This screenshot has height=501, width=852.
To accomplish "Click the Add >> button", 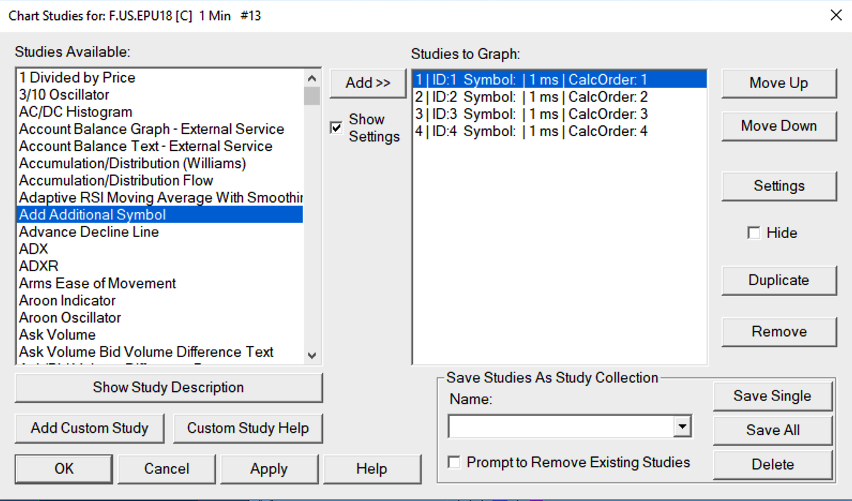I will (368, 83).
